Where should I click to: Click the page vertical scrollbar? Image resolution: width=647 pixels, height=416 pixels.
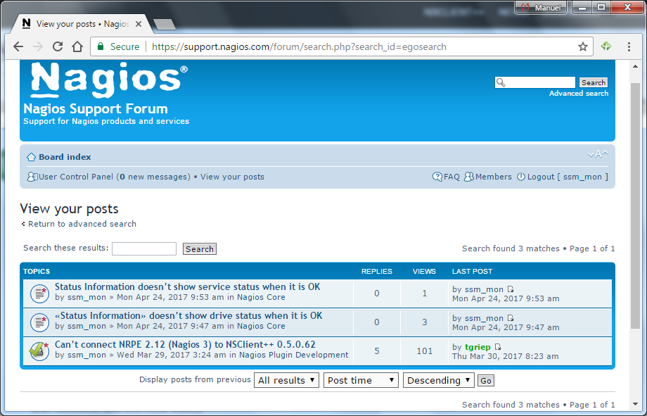click(x=635, y=211)
